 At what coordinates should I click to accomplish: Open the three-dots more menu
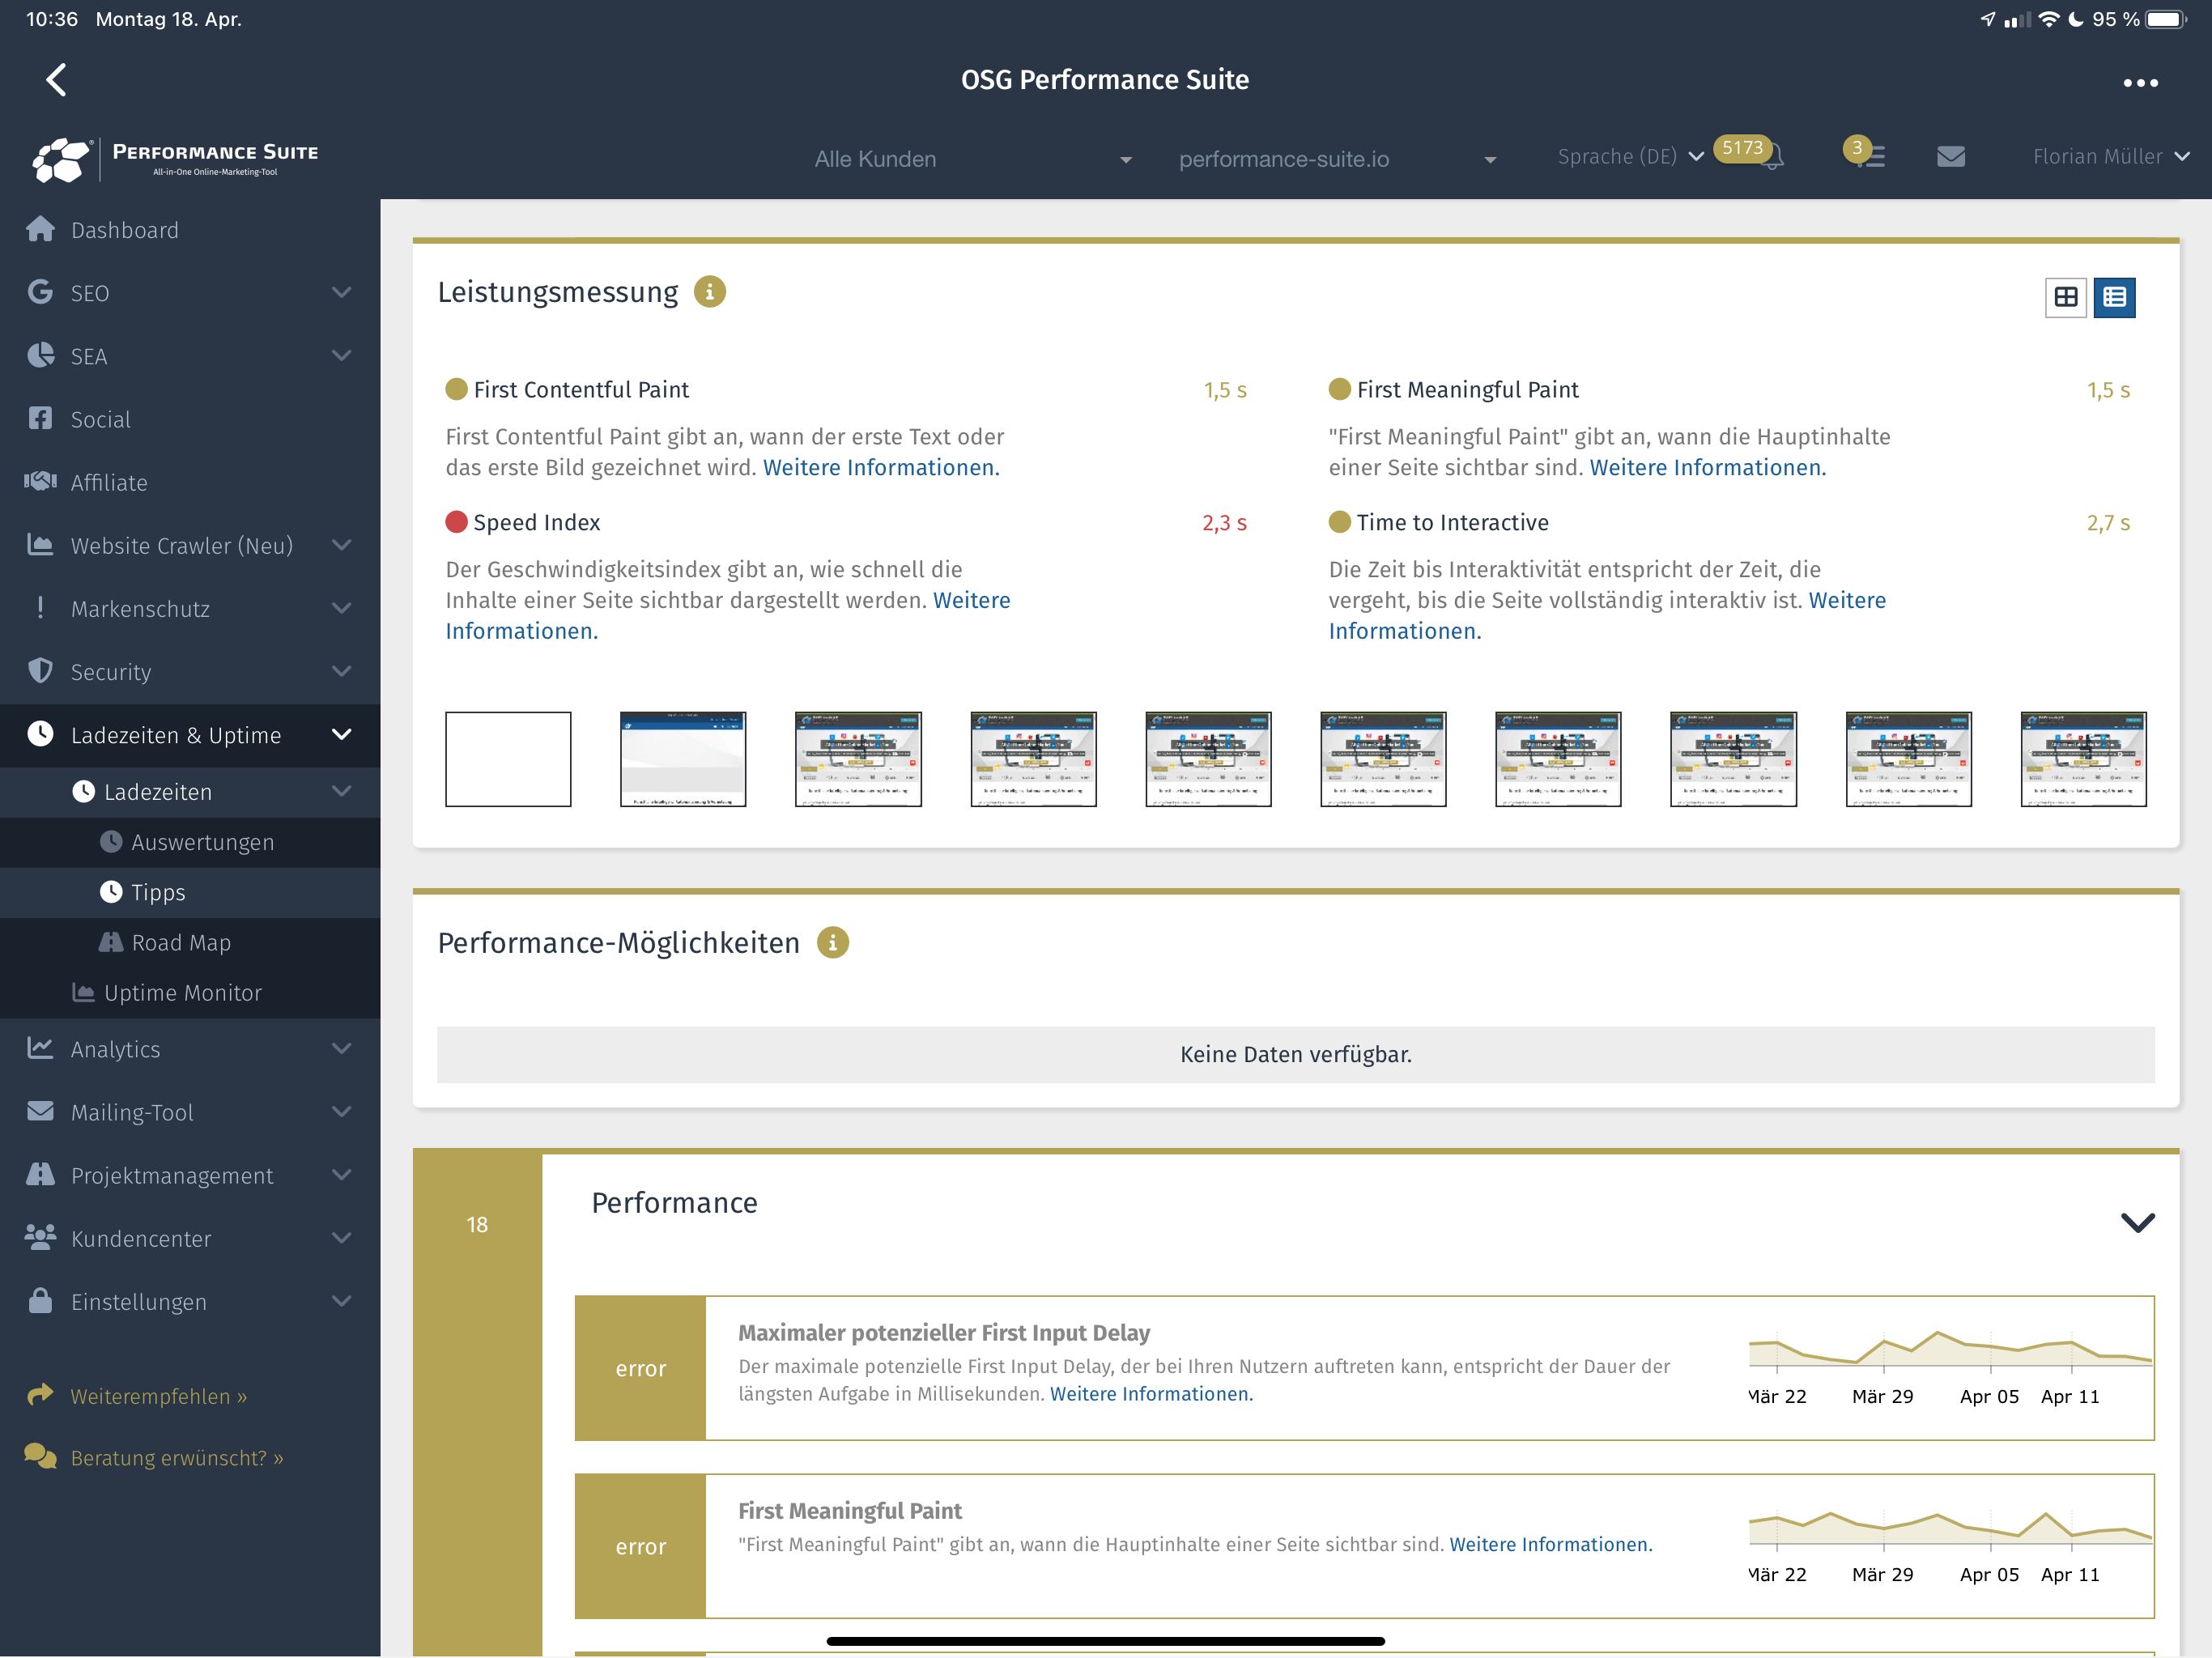(x=2140, y=83)
